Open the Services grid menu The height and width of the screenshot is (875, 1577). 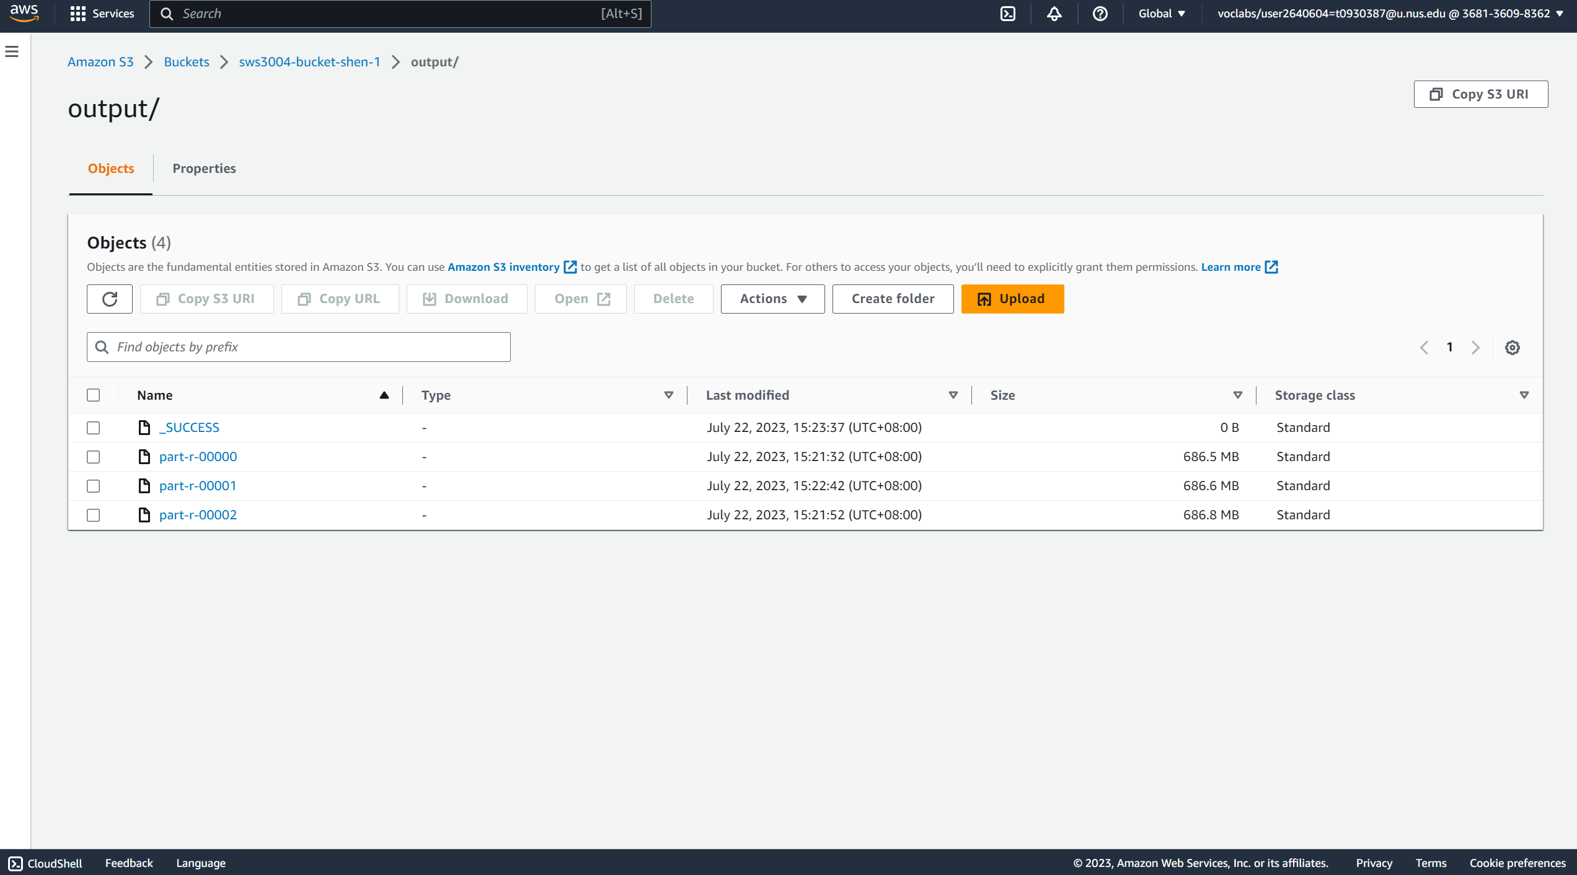102,14
